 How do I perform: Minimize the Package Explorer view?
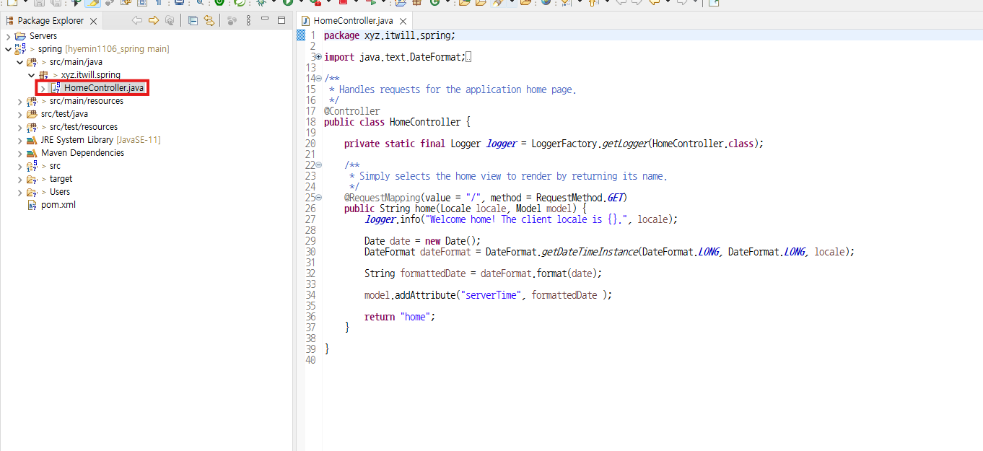(x=265, y=19)
